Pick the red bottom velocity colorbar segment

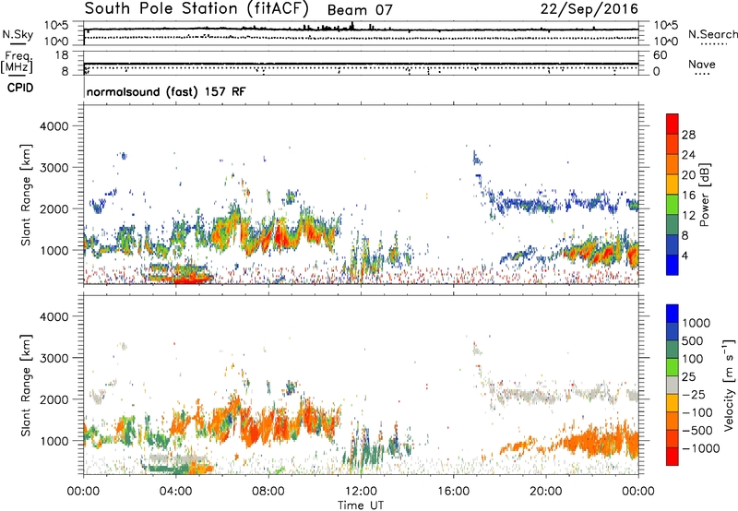[673, 457]
